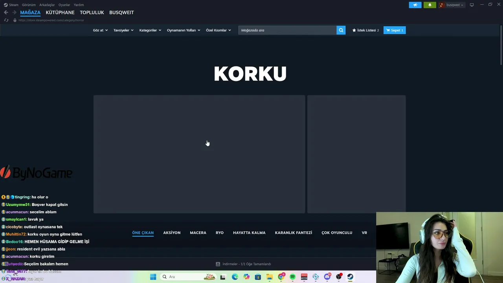Go to the TOPLULUK section
This screenshot has height=283, width=503.
click(92, 13)
